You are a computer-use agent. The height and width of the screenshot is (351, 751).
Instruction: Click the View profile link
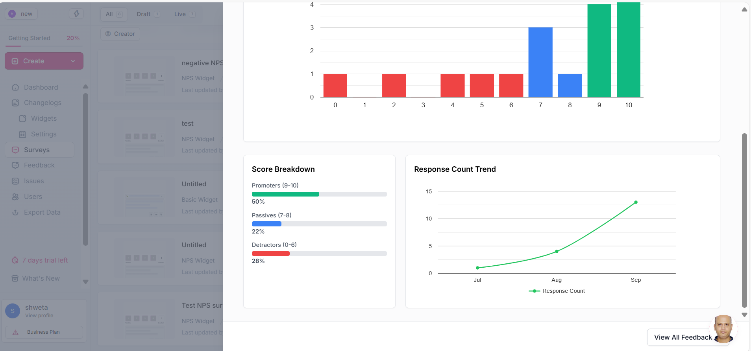[x=39, y=316]
